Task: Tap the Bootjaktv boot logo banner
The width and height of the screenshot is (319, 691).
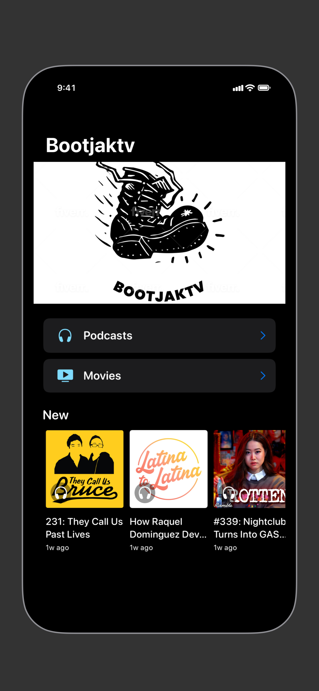Action: pos(159,233)
